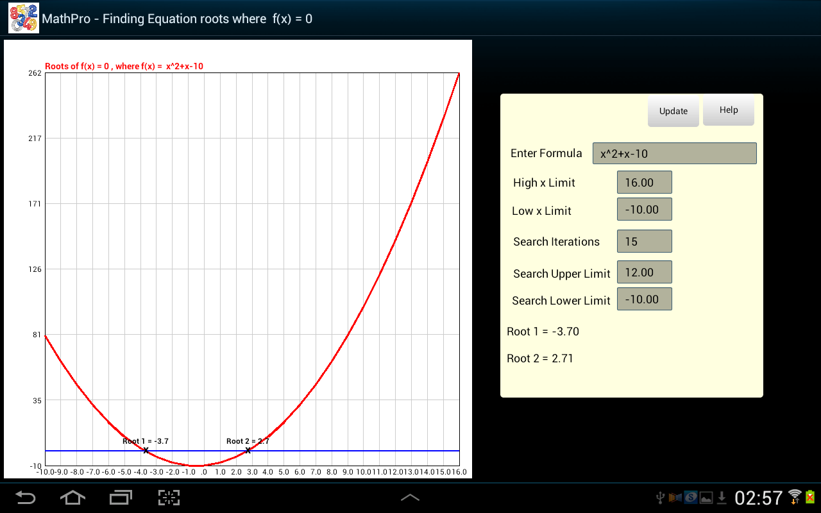821x513 pixels.
Task: Edit the formula field x^2+x-10
Action: pyautogui.click(x=675, y=153)
